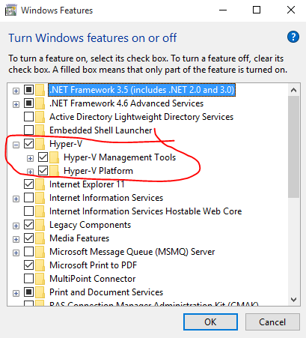This screenshot has height=338, width=306.
Task: Select Microsoft Print to PDF label
Action: point(94,265)
